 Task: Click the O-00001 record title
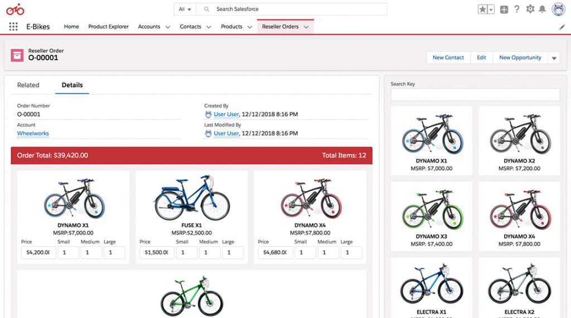43,57
